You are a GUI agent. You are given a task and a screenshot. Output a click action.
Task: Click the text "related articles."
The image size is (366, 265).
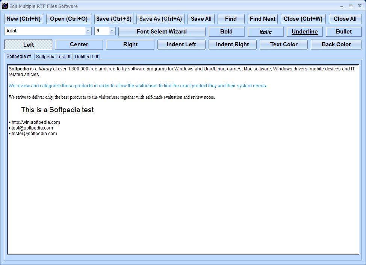(x=24, y=75)
